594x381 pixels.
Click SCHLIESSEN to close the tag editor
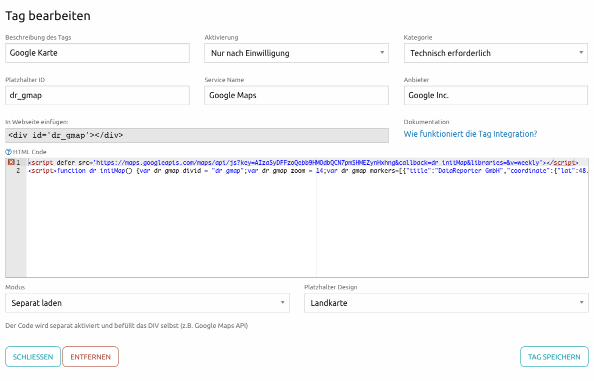33,356
